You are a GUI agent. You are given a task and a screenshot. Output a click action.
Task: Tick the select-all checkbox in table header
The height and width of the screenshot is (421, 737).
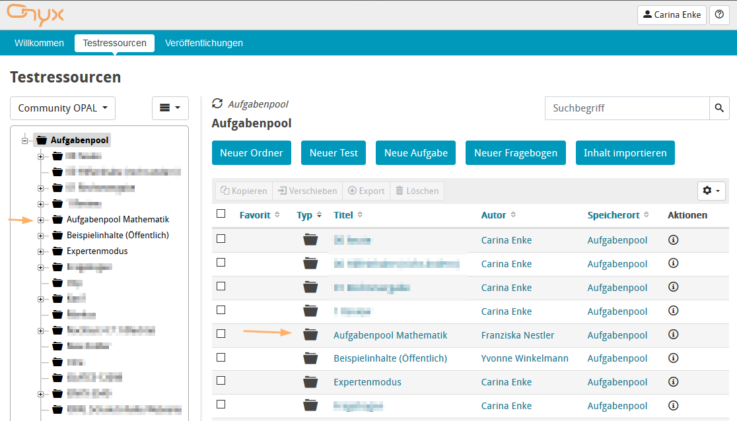221,214
